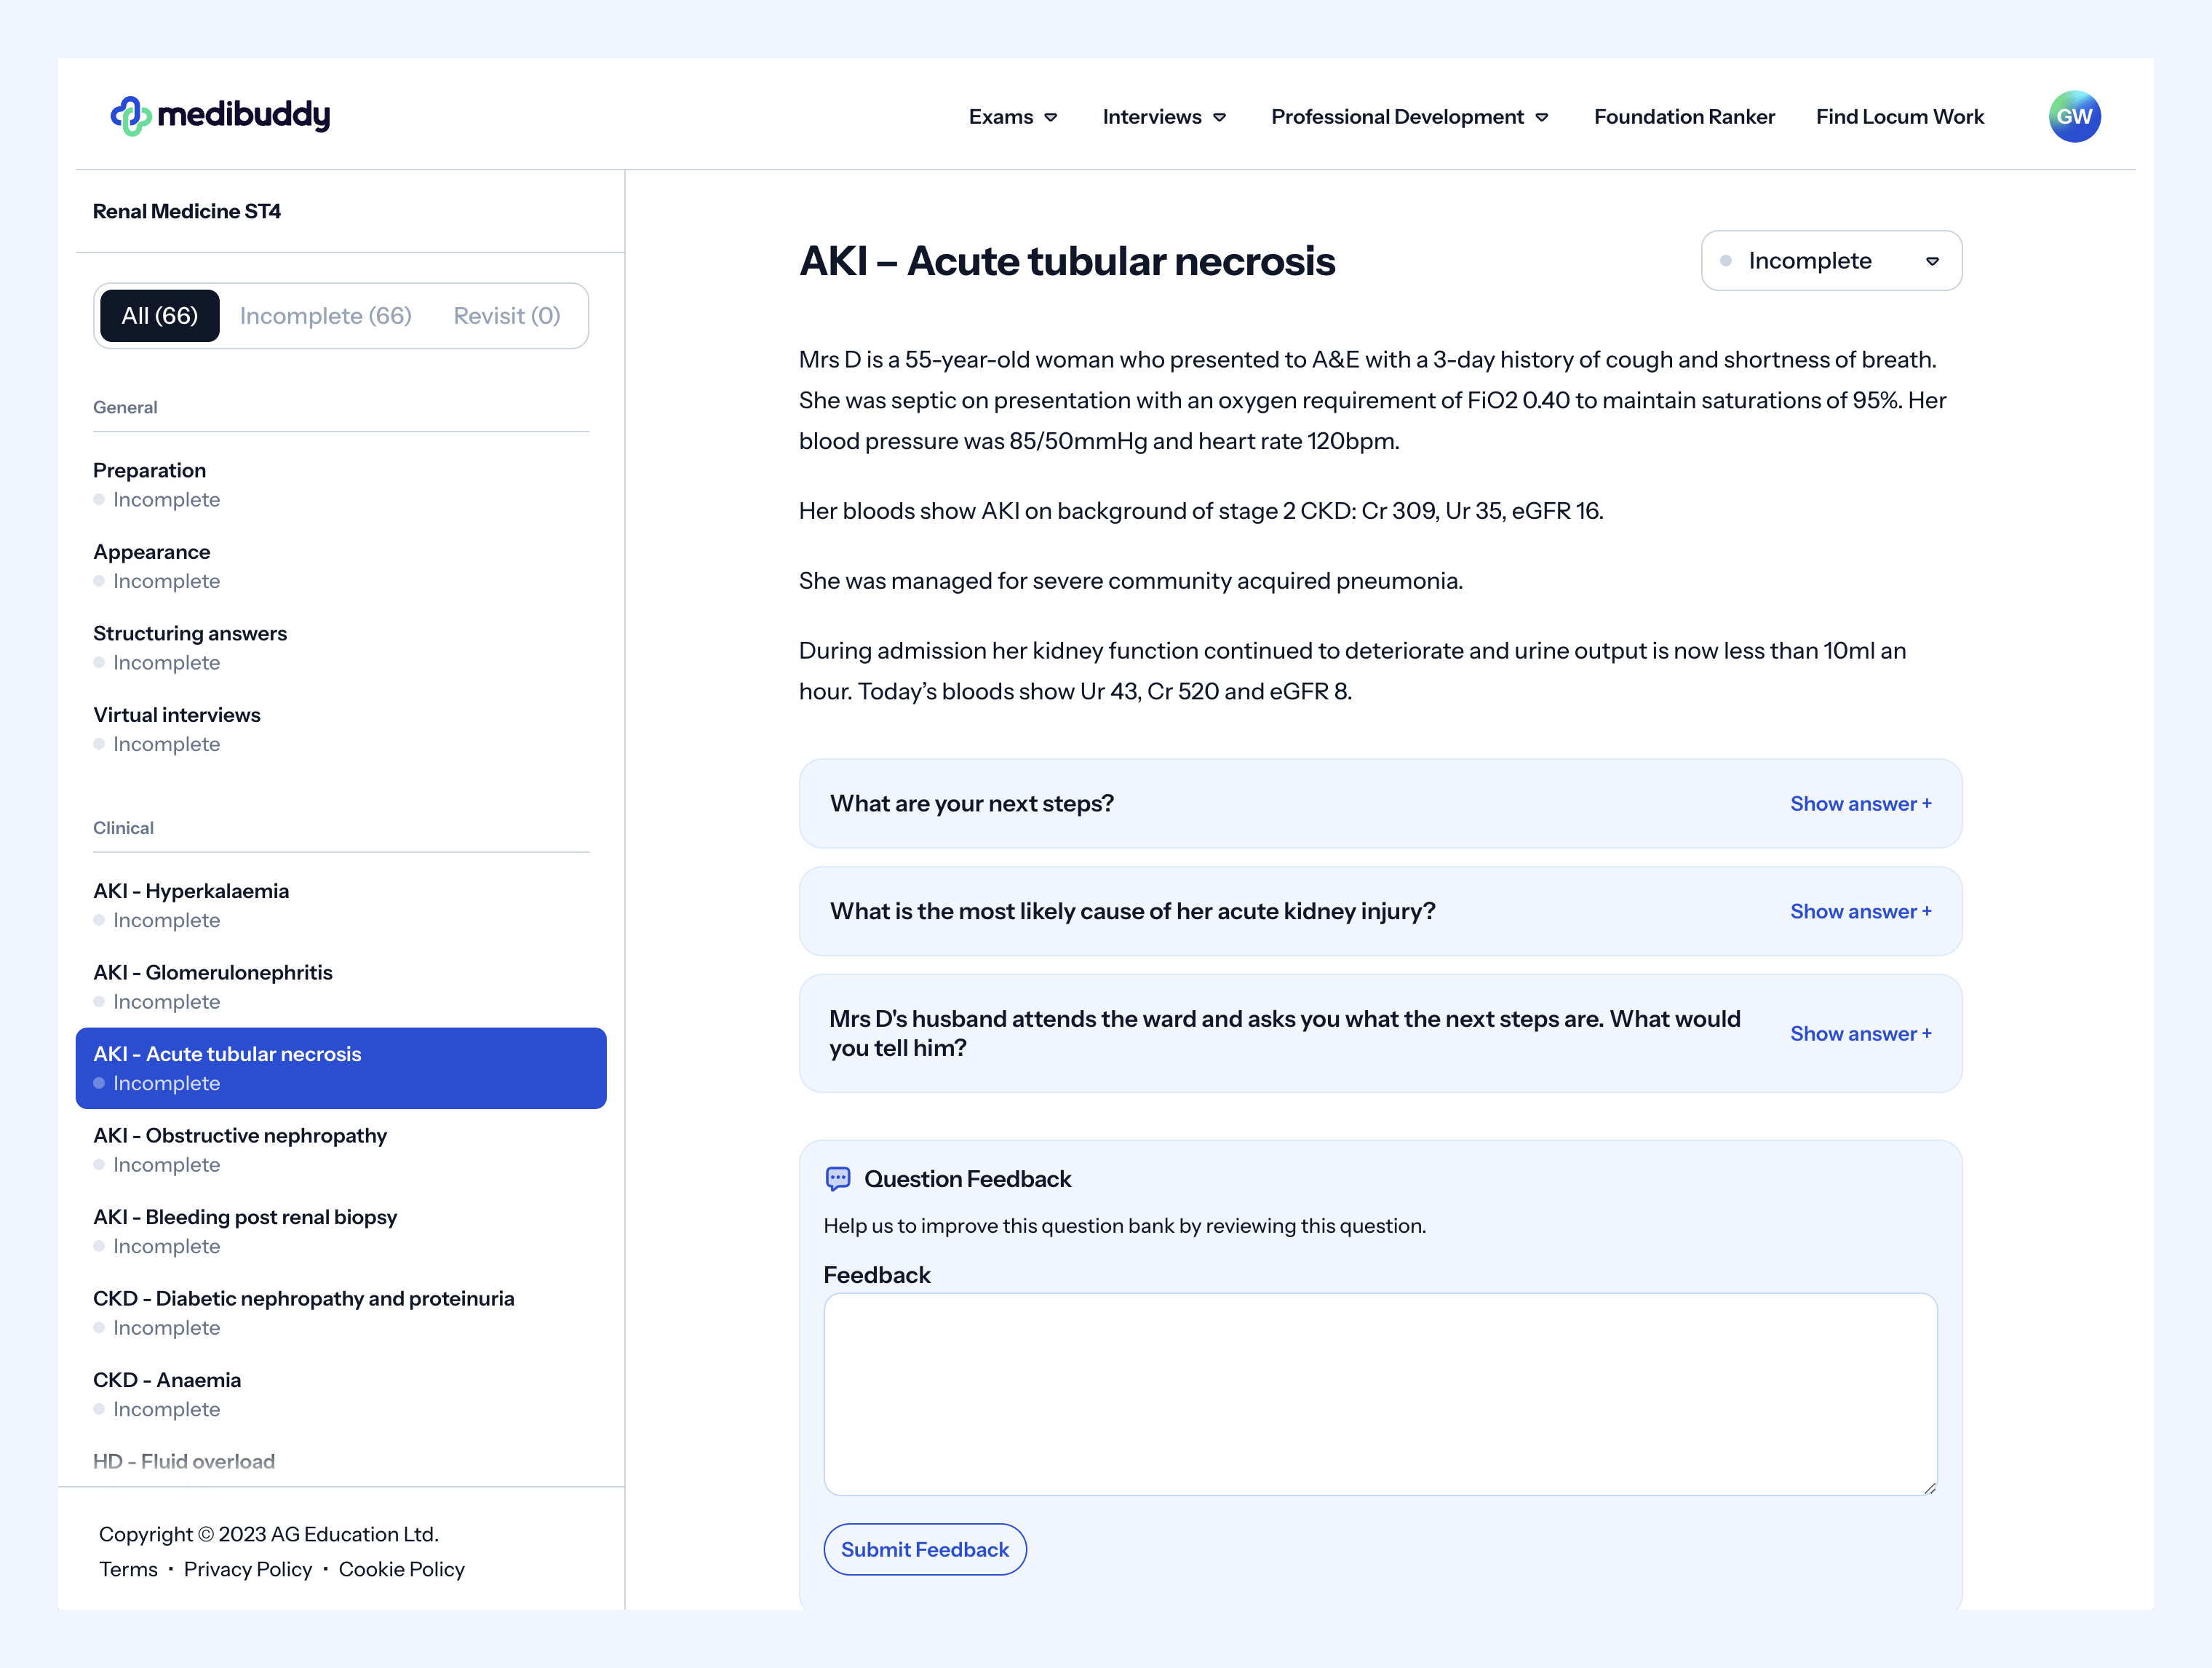
Task: Open AKI - Glomerulonephritis case
Action: pyautogui.click(x=340, y=987)
